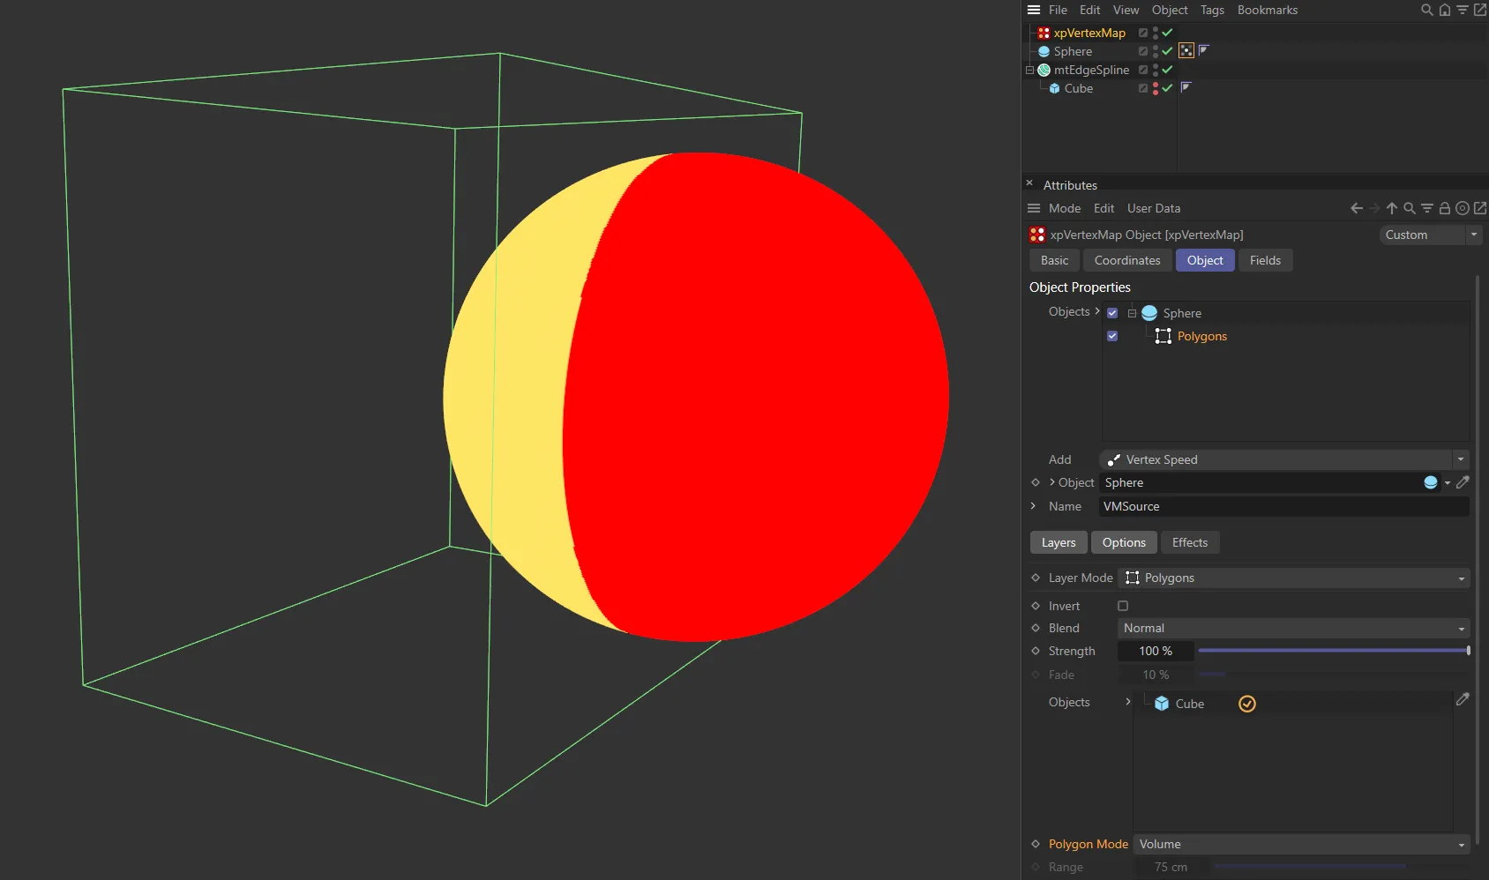Click the Effects button
1489x880 pixels.
1189,542
